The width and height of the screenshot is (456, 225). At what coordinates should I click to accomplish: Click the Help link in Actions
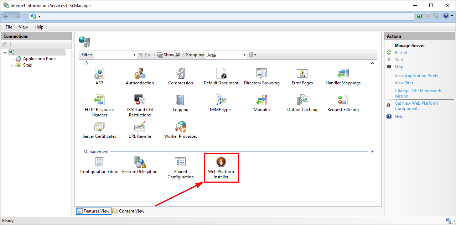[x=399, y=117]
